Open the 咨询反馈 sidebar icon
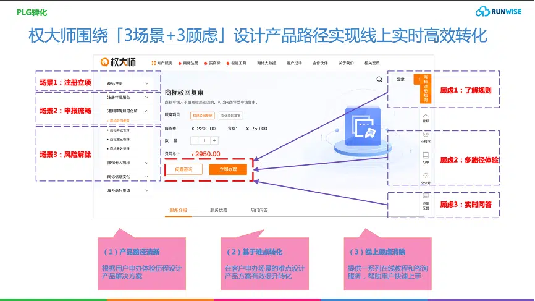The height and width of the screenshot is (301, 535). tap(426, 196)
